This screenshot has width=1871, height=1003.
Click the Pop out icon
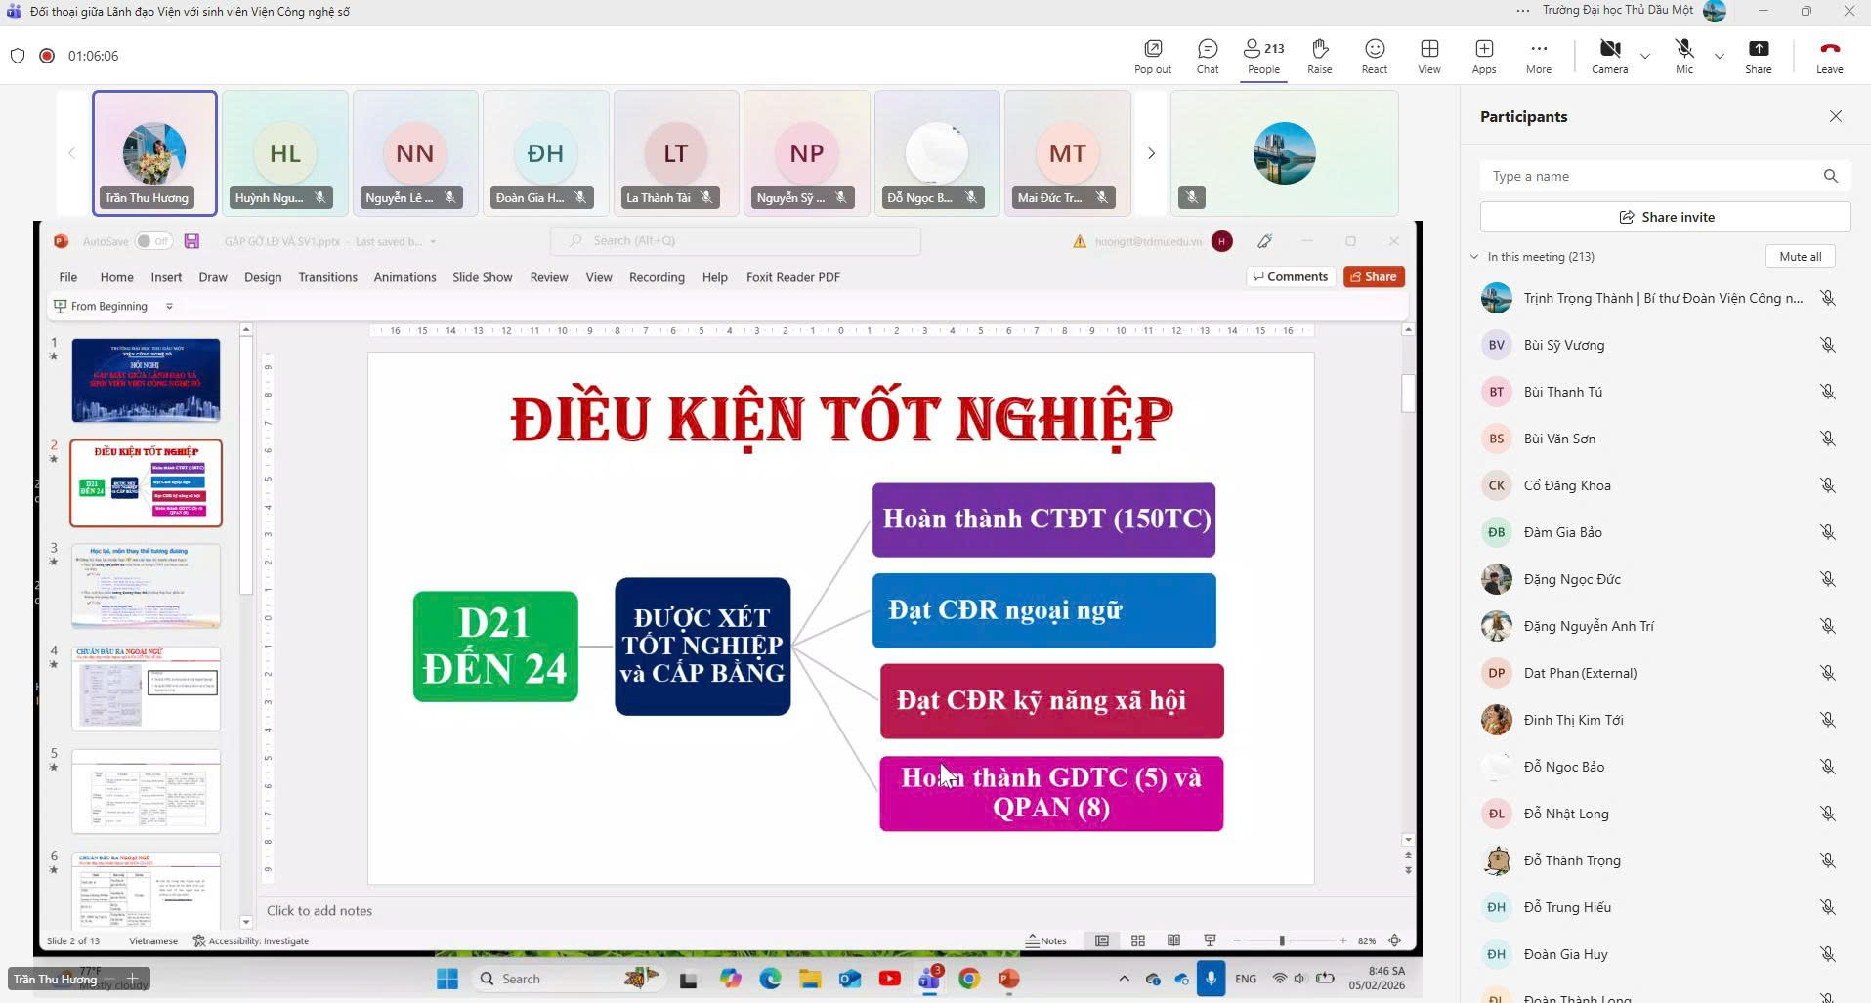point(1153,56)
